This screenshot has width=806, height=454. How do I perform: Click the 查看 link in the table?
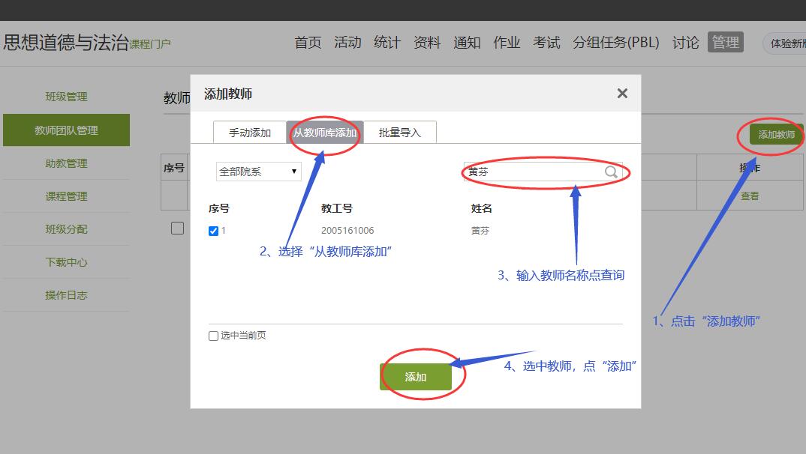(x=750, y=196)
